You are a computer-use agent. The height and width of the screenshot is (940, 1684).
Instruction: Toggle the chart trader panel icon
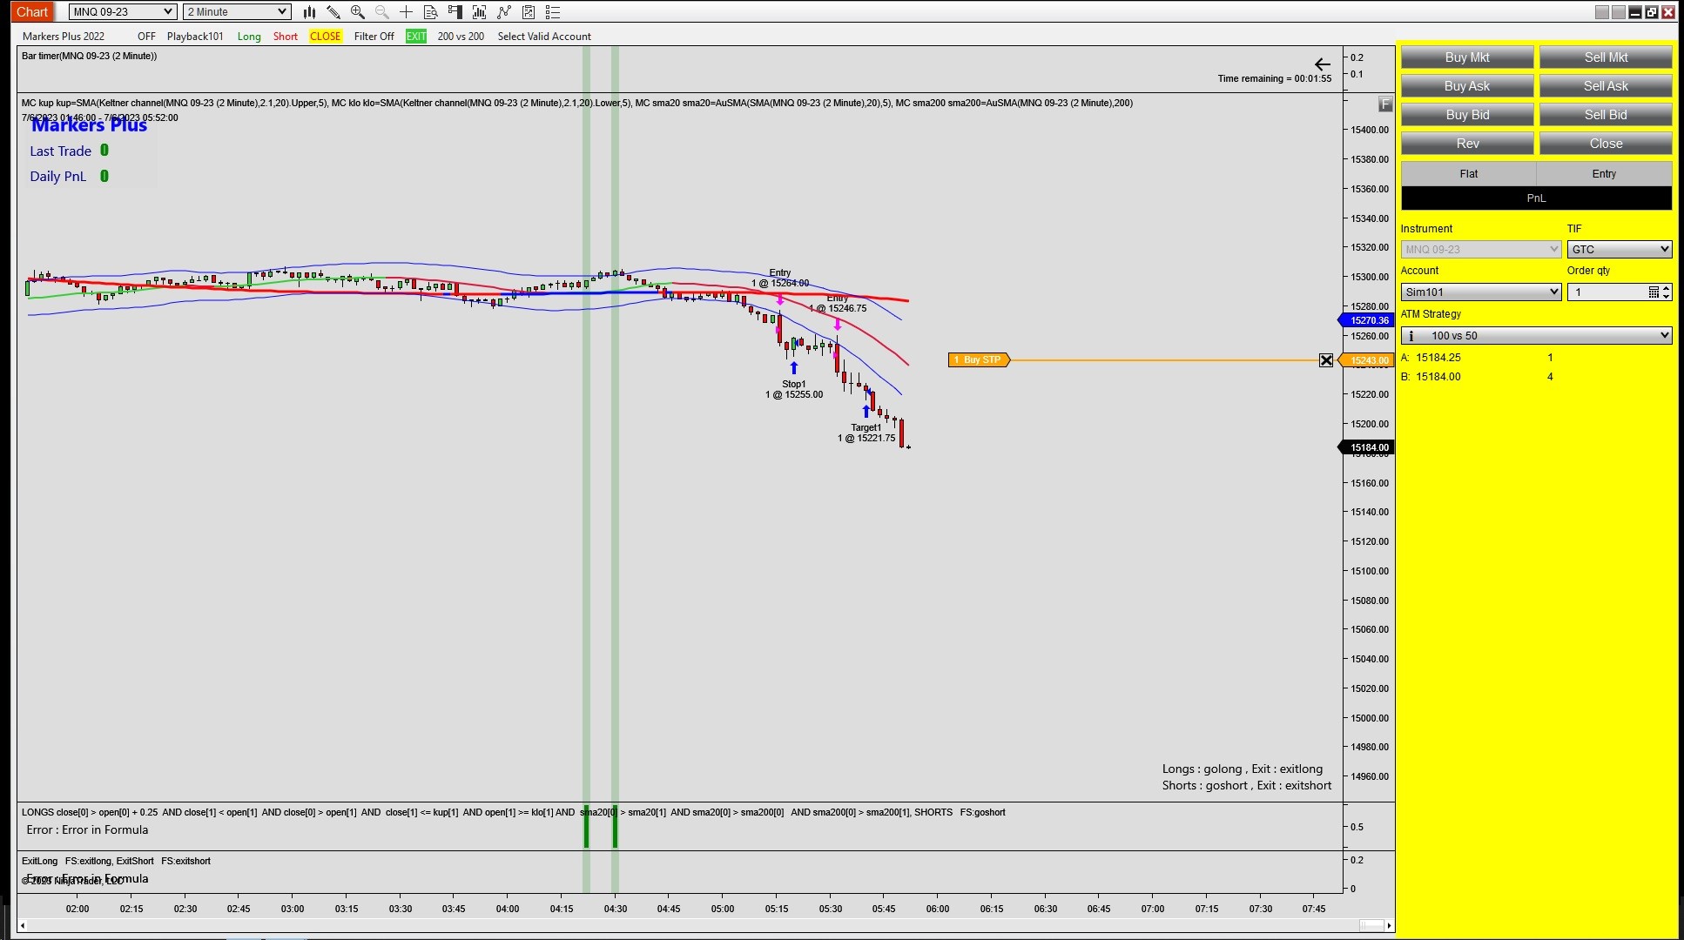point(455,12)
